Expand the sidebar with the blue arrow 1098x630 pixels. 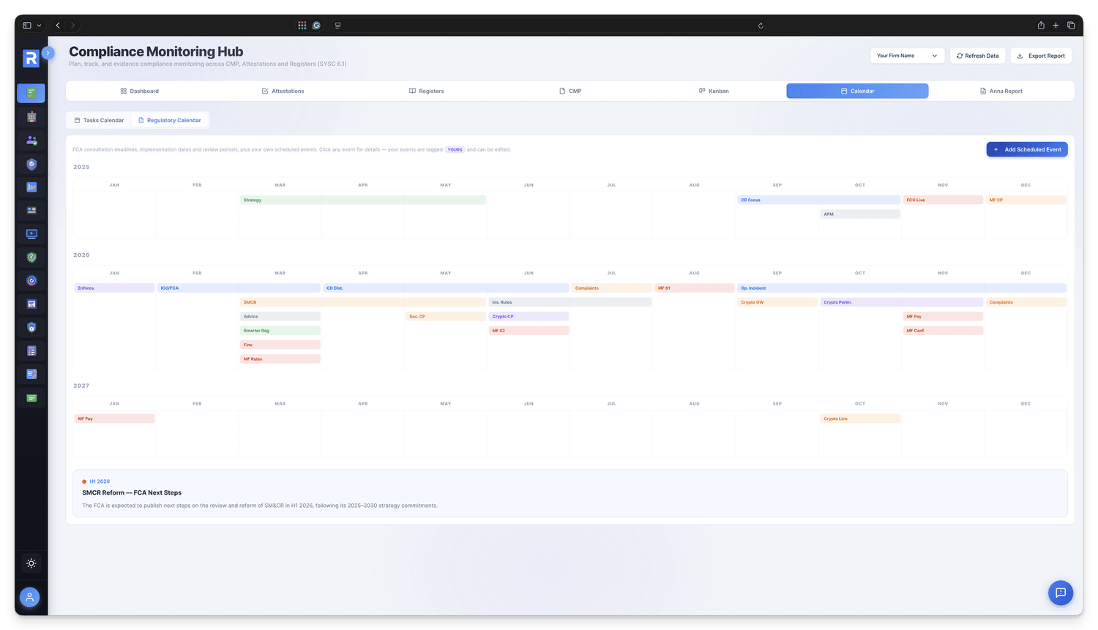(48, 53)
